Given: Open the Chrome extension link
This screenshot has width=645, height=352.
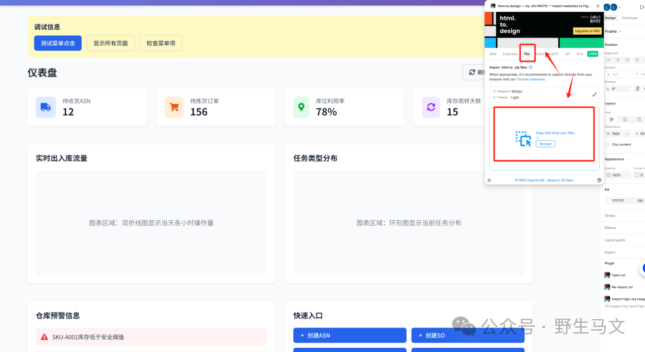Looking at the screenshot, I should pos(530,80).
